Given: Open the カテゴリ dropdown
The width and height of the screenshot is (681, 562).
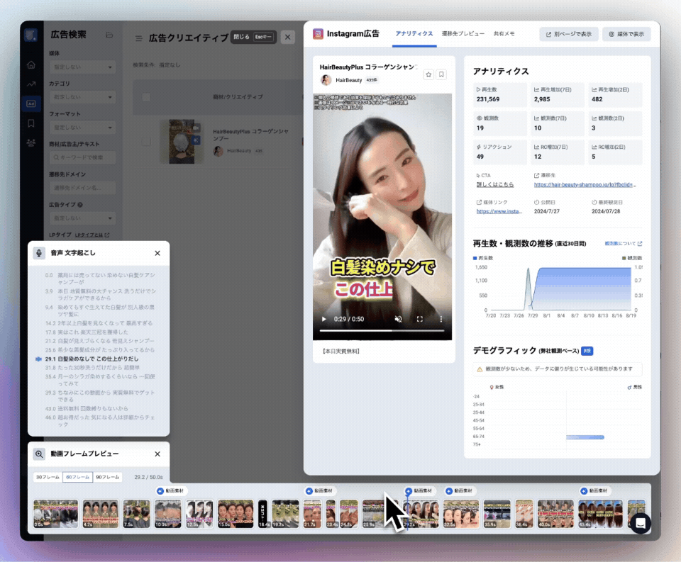Looking at the screenshot, I should (82, 97).
